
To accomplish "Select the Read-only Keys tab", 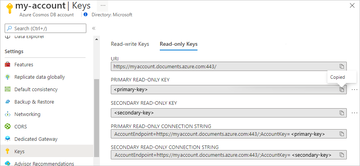I will [178, 44].
